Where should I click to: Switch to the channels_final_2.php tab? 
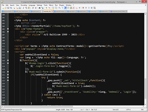pyautogui.click(x=119, y=11)
